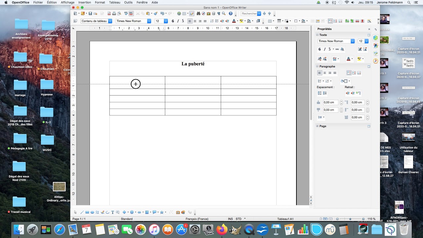423x238 pixels.
Task: Click the Rechercher search field
Action: (249, 14)
